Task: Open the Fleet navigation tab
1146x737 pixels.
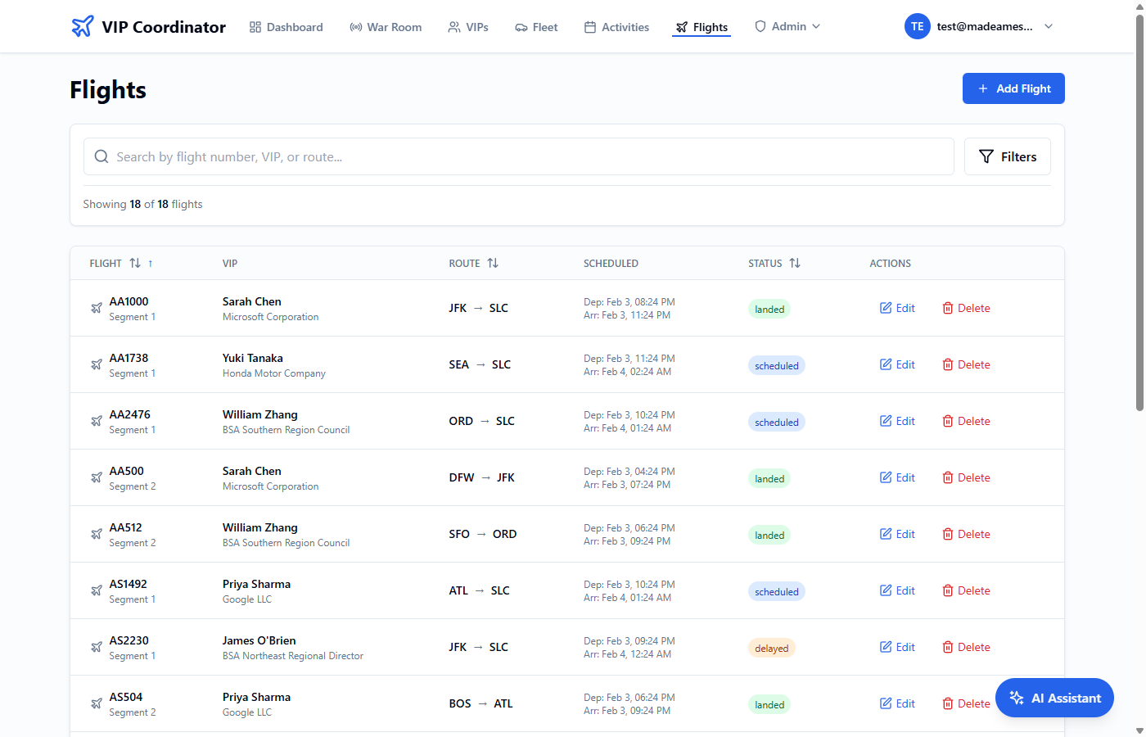Action: (536, 27)
